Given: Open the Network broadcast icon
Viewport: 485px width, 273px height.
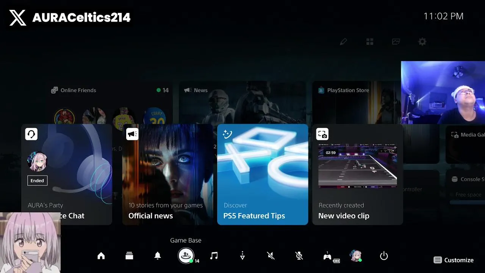Looking at the screenshot, I should (x=242, y=256).
